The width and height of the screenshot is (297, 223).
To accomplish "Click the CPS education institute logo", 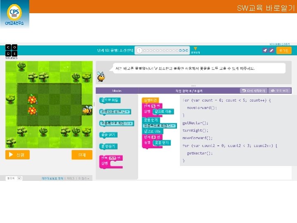I will click(14, 14).
